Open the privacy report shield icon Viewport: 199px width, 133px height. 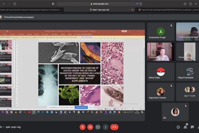coord(53,4)
